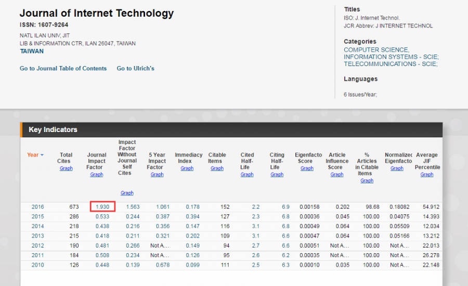Viewport: 468px width, 286px height.
Task: Click the 0.508 impact factor for 2011
Action: point(102,255)
